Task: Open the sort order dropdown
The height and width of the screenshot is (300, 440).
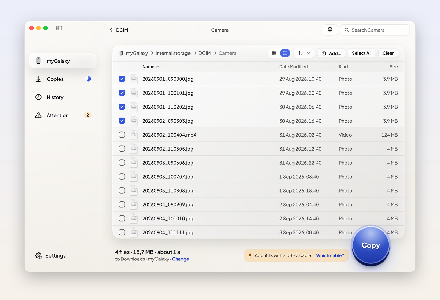Action: tap(304, 53)
